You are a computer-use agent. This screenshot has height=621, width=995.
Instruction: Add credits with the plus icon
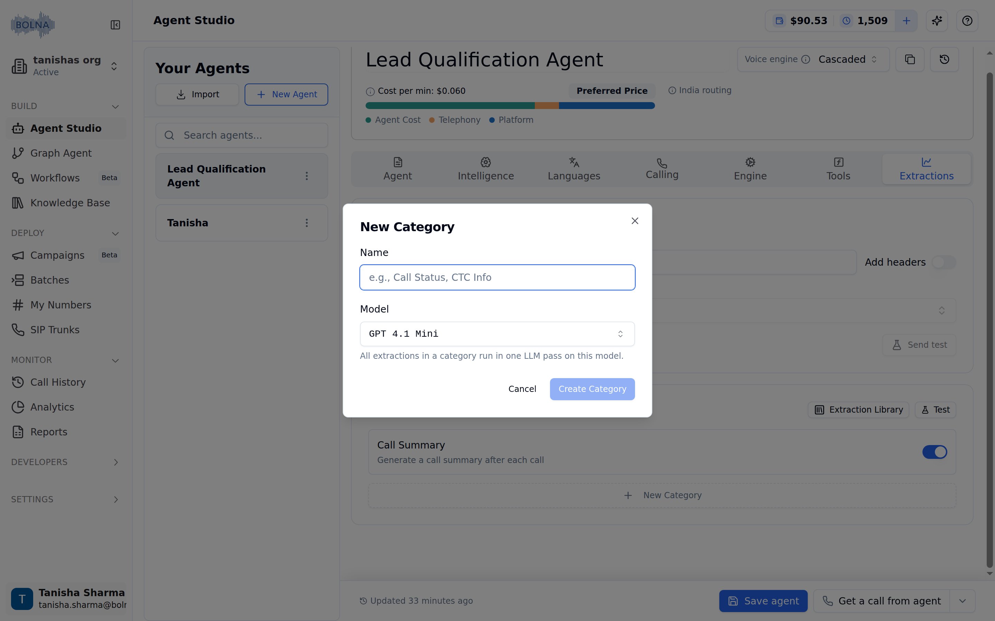[x=906, y=21]
